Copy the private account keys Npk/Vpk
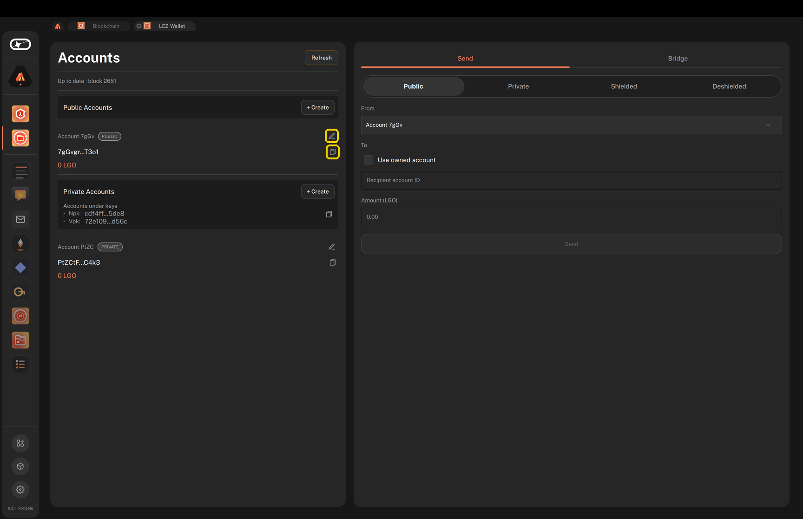This screenshot has width=803, height=519. (x=329, y=214)
